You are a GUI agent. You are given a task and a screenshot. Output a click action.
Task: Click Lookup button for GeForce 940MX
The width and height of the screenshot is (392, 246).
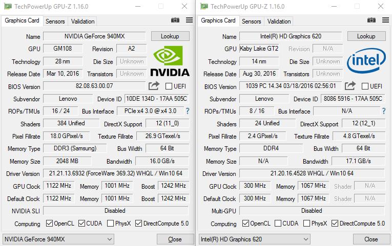[x=170, y=36]
